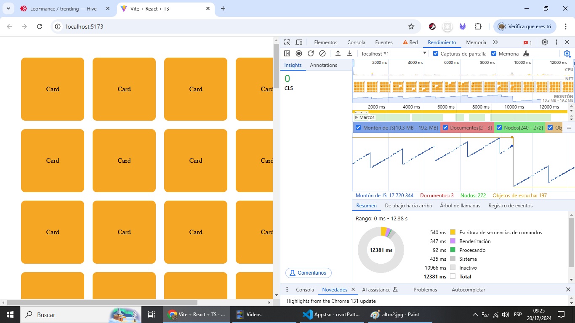The width and height of the screenshot is (575, 323).
Task: Open the Registro de eventos tab
Action: click(511, 206)
